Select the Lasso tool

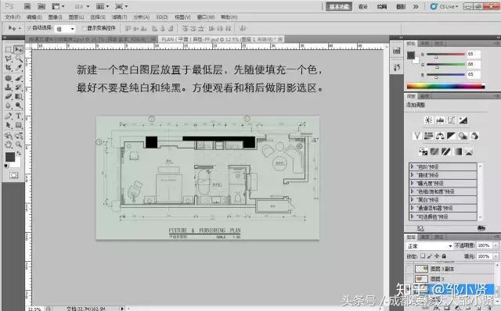tap(9, 59)
